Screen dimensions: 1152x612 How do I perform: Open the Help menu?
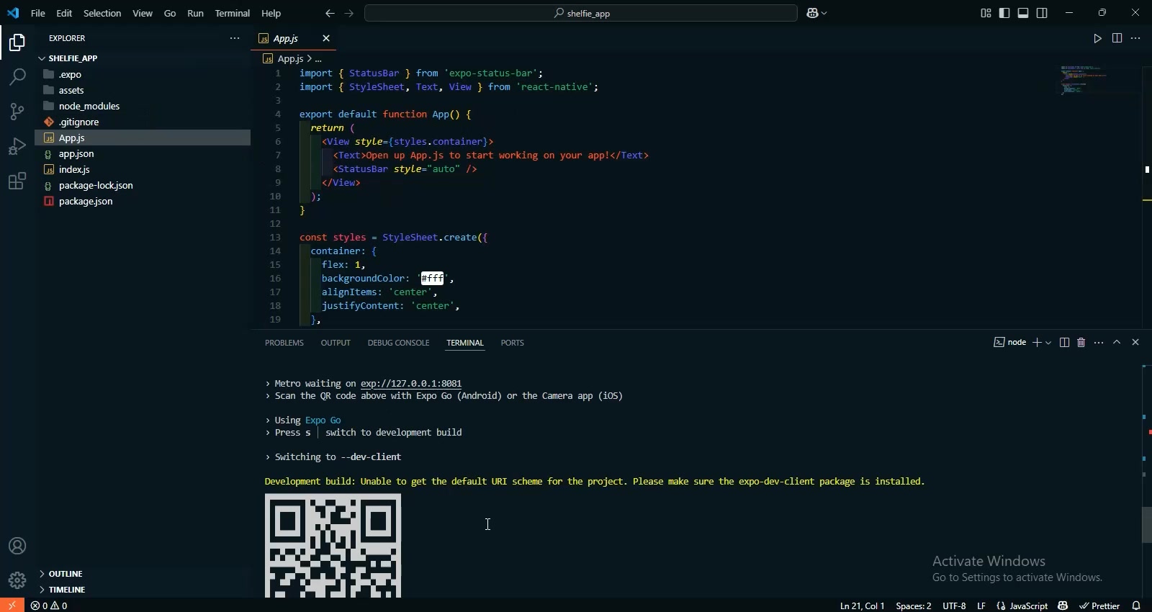coord(271,14)
